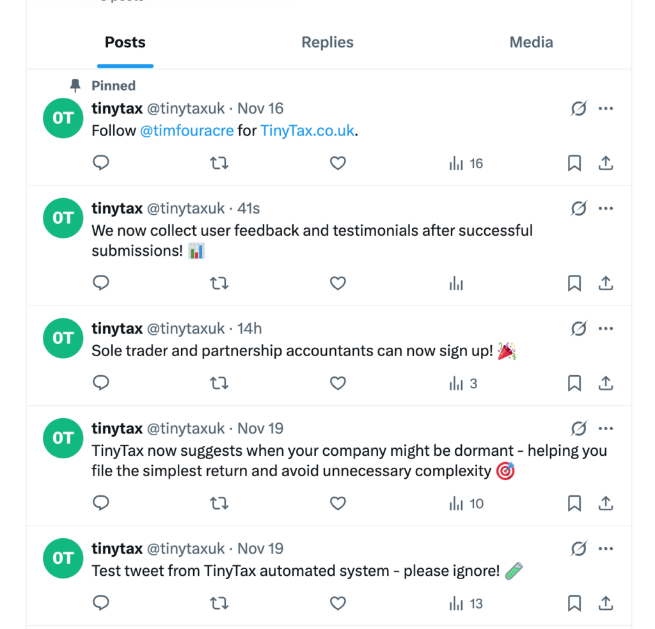The height and width of the screenshot is (629, 655).
Task: View analytics for the pinned tweet showing 16 views
Action: 456,163
